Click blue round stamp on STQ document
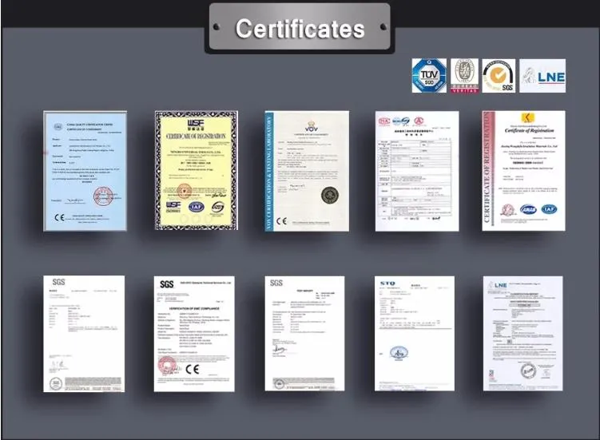The width and height of the screenshot is (600, 440). point(399,353)
